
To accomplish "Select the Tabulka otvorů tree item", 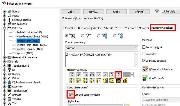I will [20, 66].
